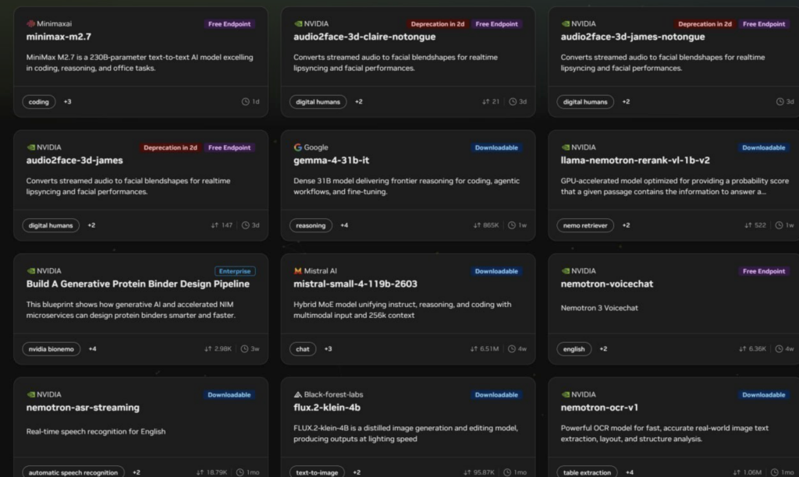Expand +3 tags on mistral-small-4 card

tap(328, 348)
